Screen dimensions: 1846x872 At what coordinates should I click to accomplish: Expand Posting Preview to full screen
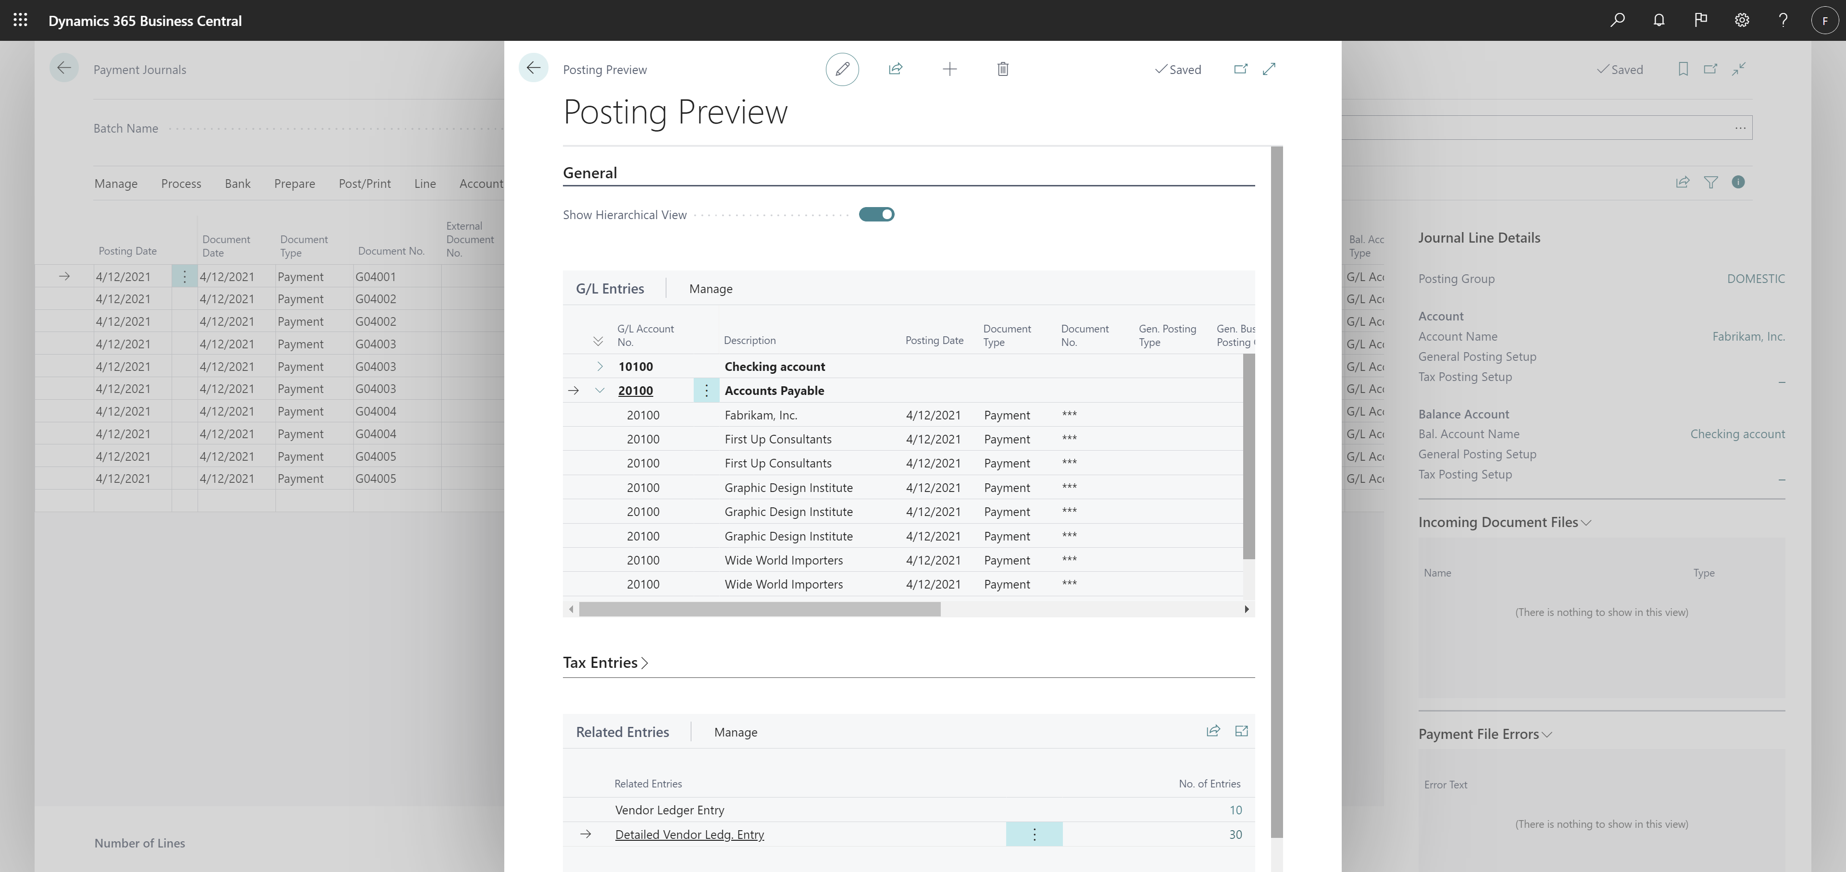[1269, 70]
